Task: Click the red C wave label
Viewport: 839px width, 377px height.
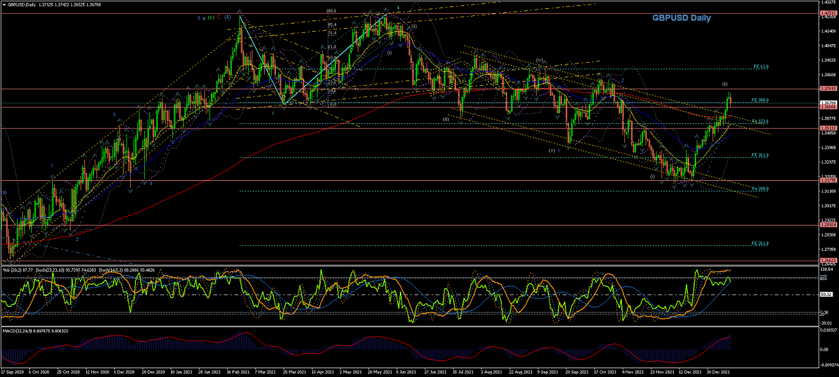Action: click(218, 17)
